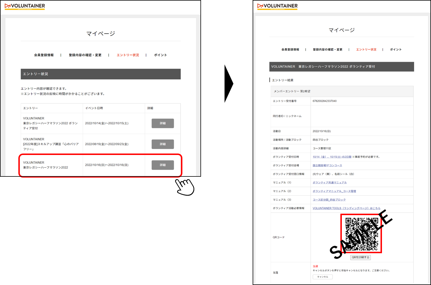
Task: Open the ボランティア共通マニュアル link
Action: point(329,183)
